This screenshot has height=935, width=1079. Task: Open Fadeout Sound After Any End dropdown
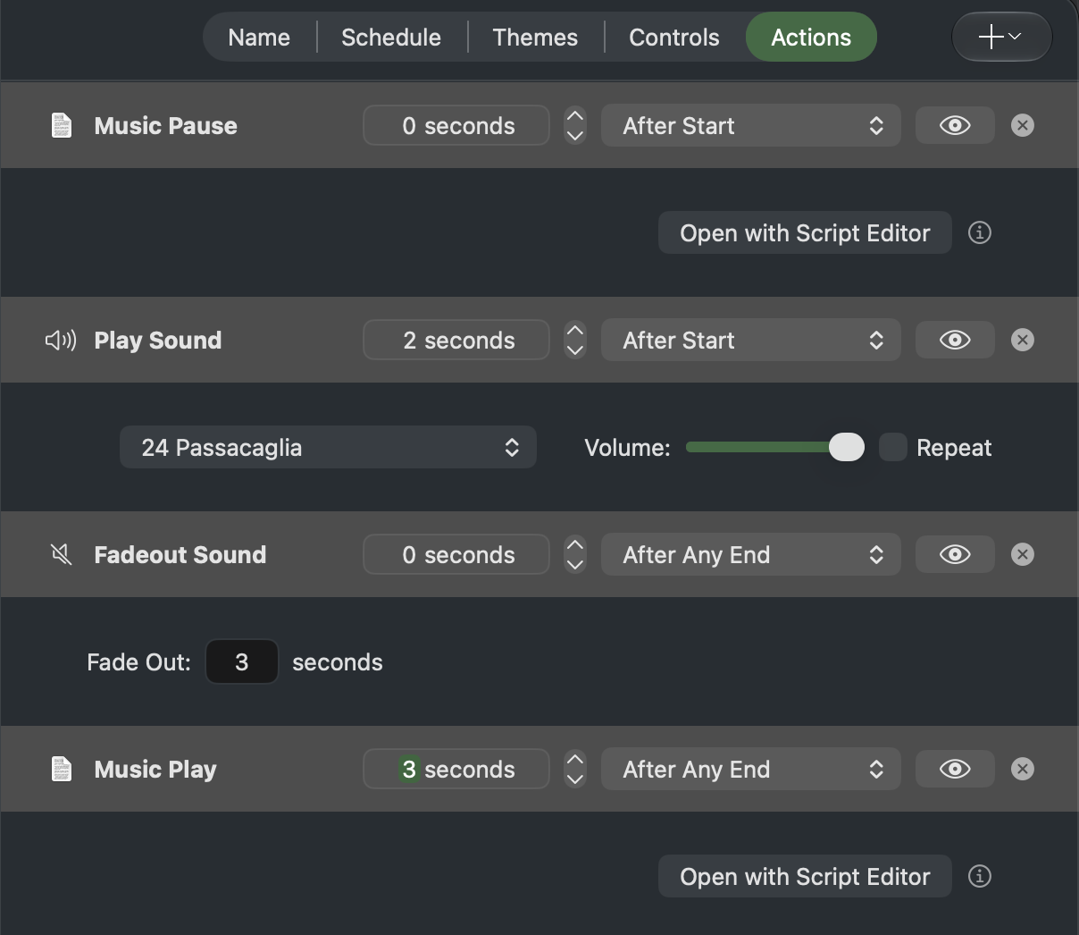751,554
